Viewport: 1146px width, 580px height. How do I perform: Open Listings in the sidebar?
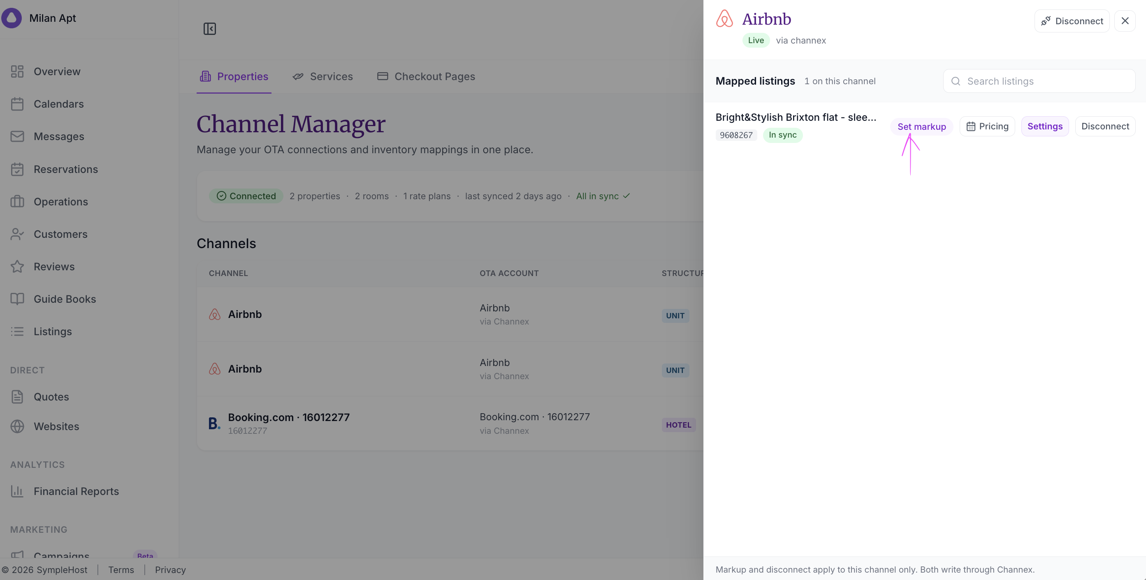tap(41, 331)
